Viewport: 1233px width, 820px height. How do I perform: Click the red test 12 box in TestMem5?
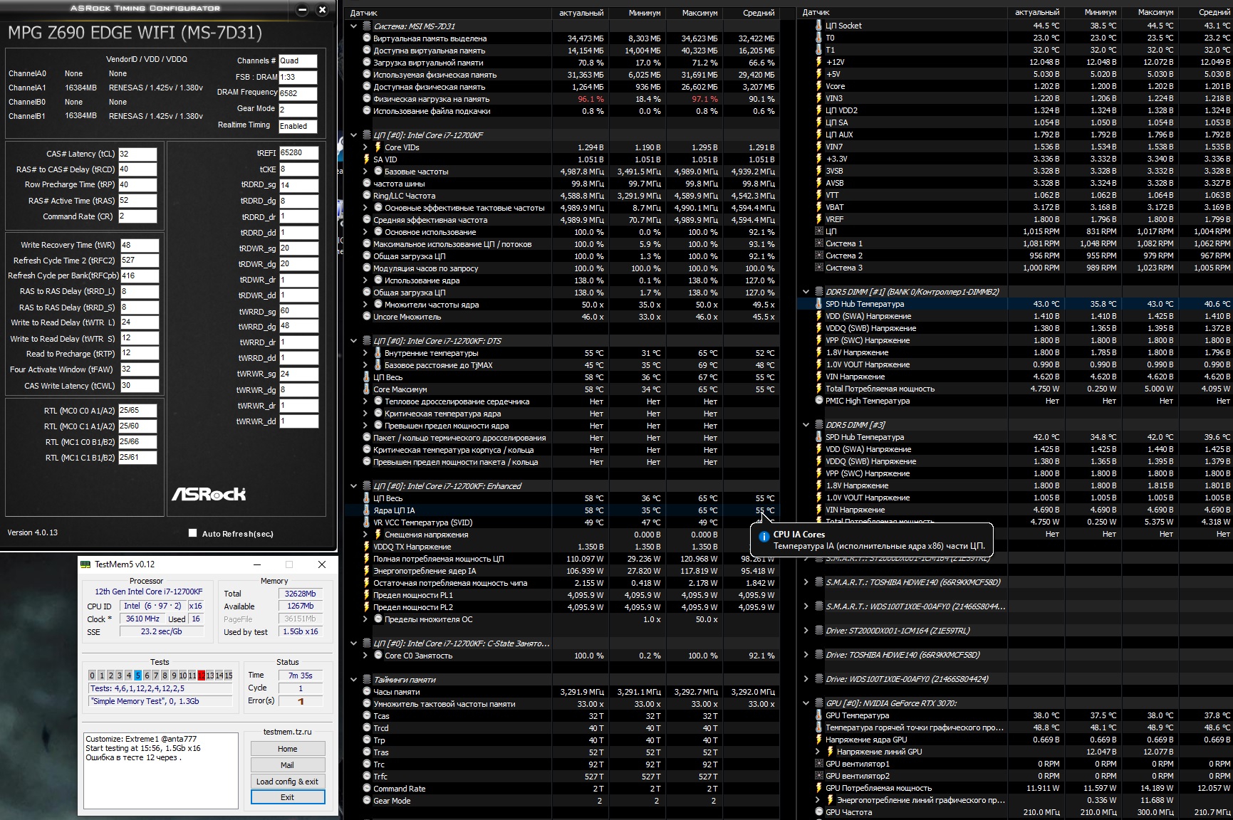(201, 676)
